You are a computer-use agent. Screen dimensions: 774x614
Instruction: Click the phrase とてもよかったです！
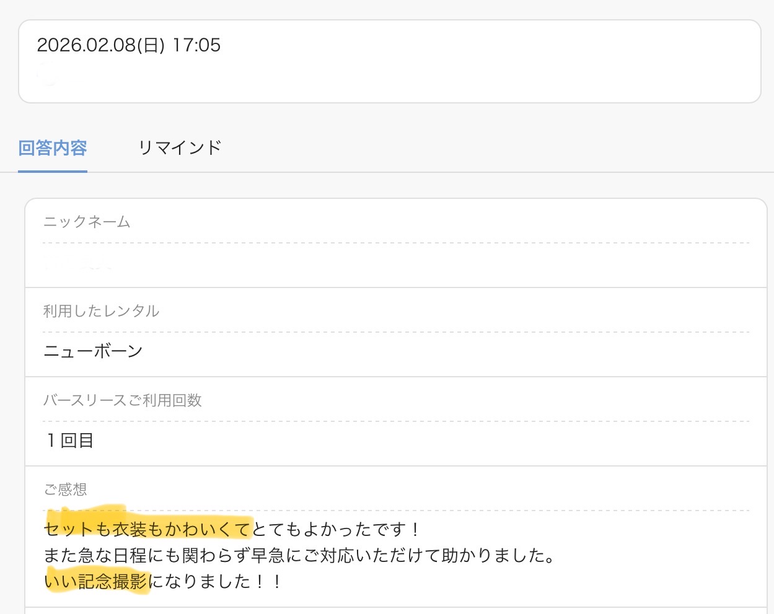coord(336,529)
